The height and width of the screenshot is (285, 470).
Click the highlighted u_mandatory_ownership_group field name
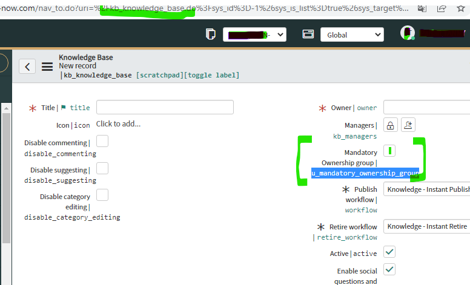365,173
